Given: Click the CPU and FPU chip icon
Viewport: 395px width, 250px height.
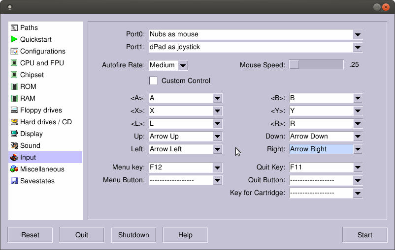Looking at the screenshot, I should point(15,63).
